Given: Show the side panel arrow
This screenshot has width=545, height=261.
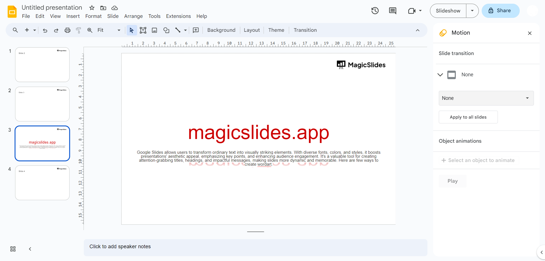Looking at the screenshot, I should click(x=541, y=252).
